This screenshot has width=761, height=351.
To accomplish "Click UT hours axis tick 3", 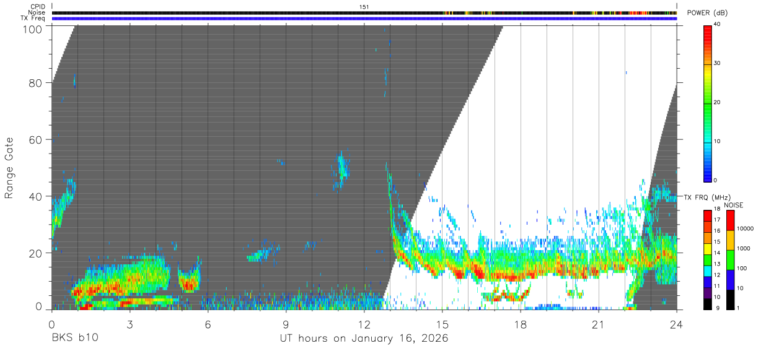I will point(130,324).
